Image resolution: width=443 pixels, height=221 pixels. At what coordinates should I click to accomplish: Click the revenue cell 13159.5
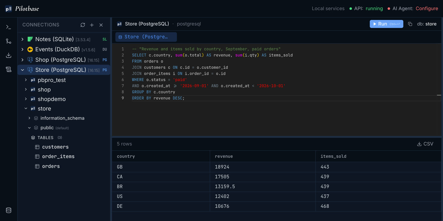(263, 187)
